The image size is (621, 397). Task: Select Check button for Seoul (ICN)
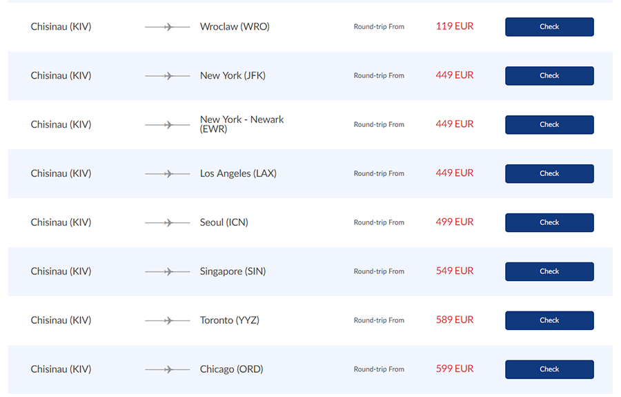tap(549, 223)
